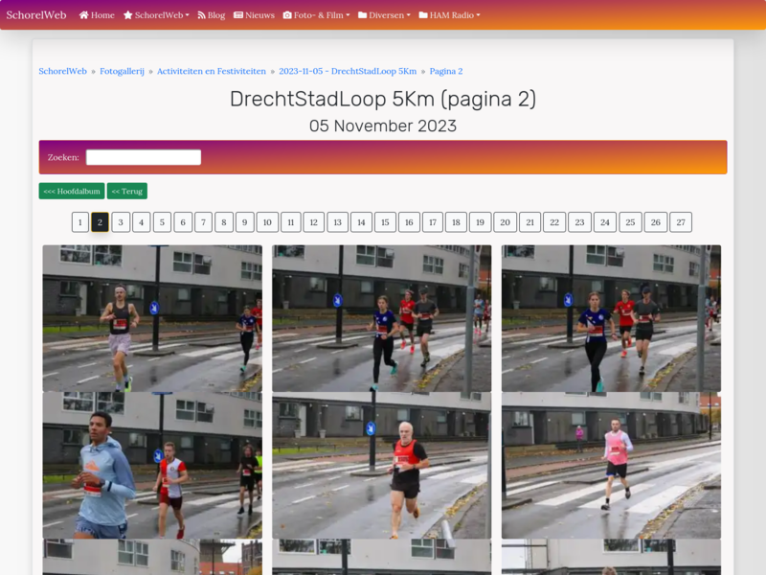766x575 pixels.
Task: Jump to gallery page 26
Action: tap(656, 222)
